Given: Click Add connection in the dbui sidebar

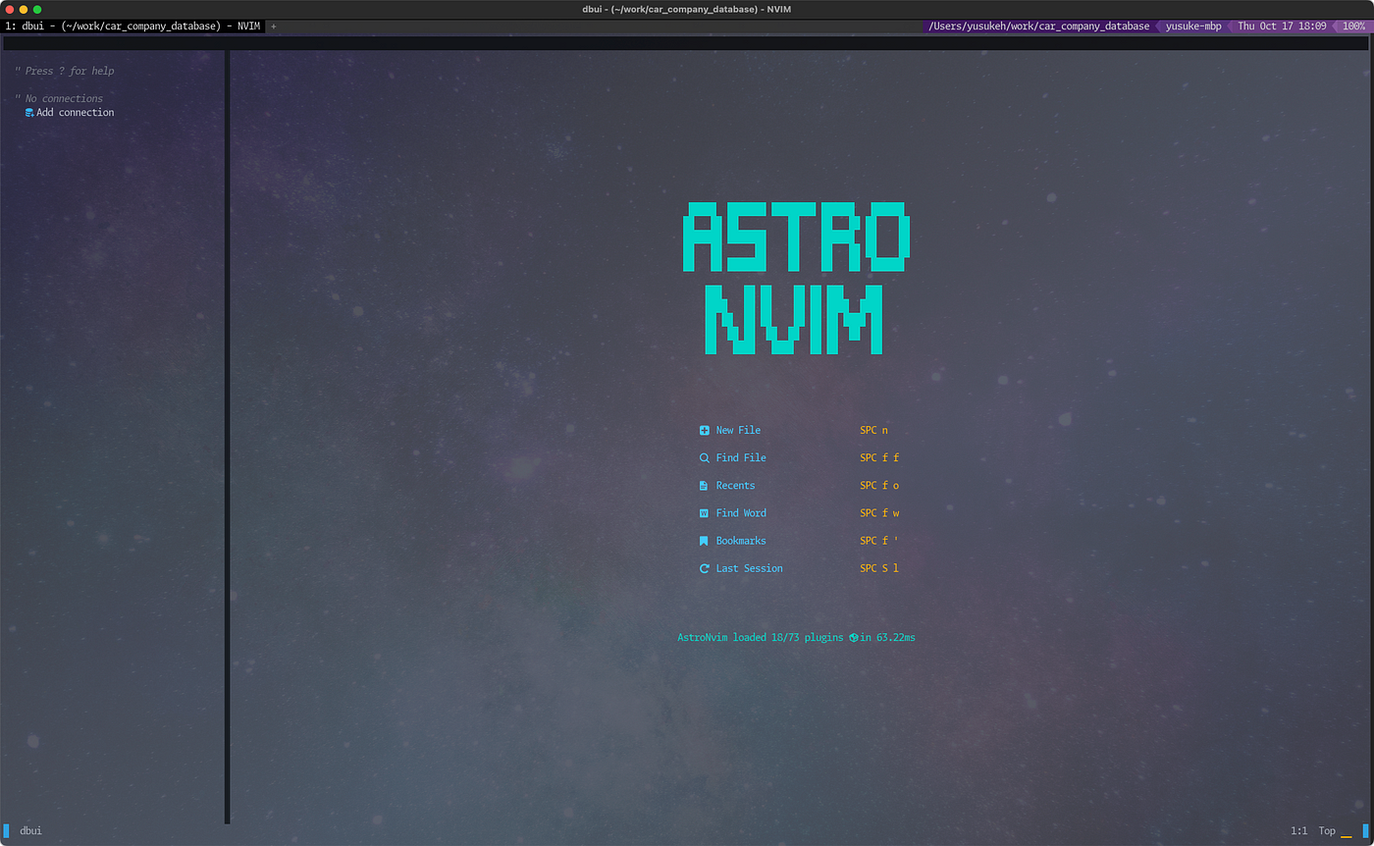Looking at the screenshot, I should [x=76, y=113].
